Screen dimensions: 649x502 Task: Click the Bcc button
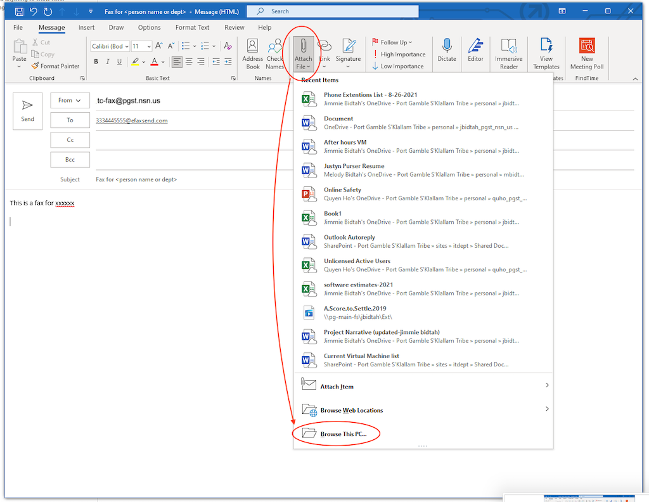(70, 160)
